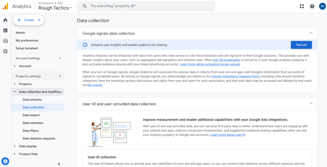Click the Analytics product name text
This screenshot has height=167, width=327.
(x=22, y=6)
